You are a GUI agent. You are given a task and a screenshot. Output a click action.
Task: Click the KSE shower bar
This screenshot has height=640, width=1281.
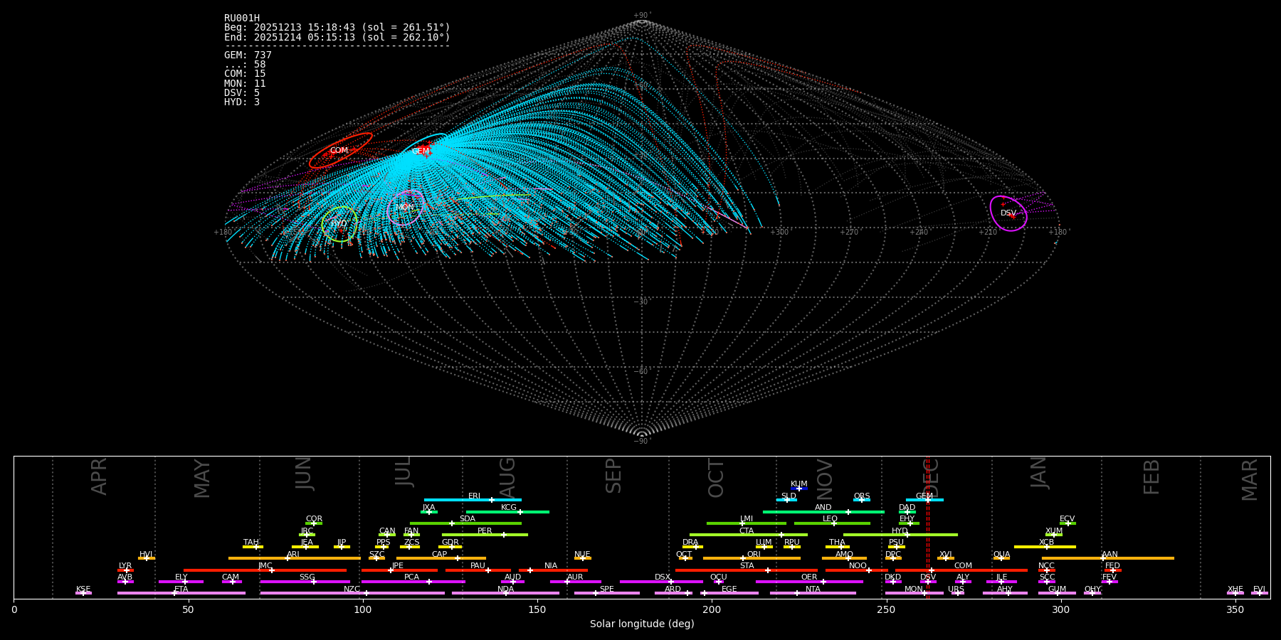83,593
